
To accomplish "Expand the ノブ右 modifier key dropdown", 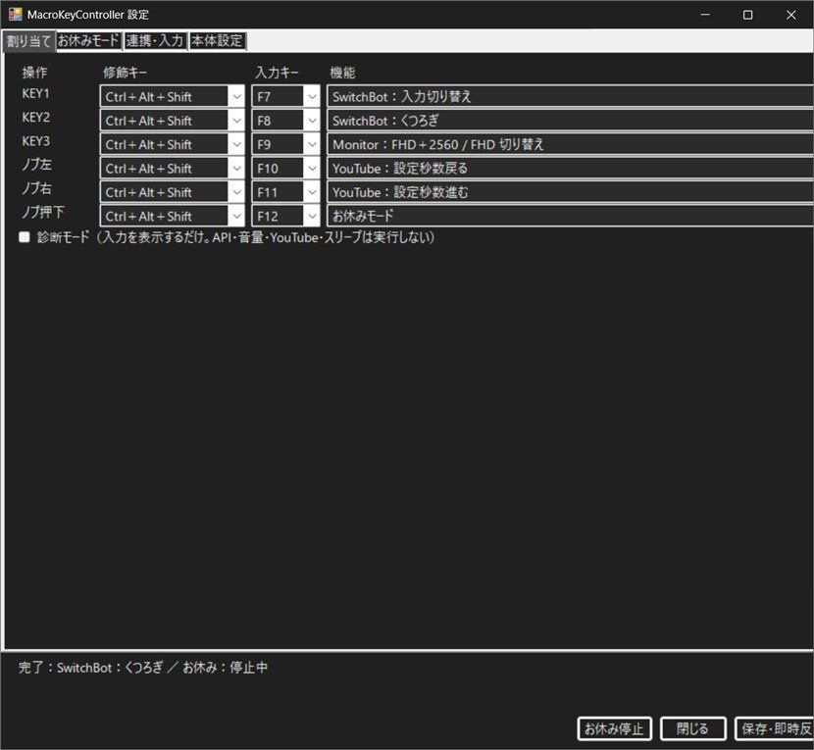I will [x=236, y=192].
